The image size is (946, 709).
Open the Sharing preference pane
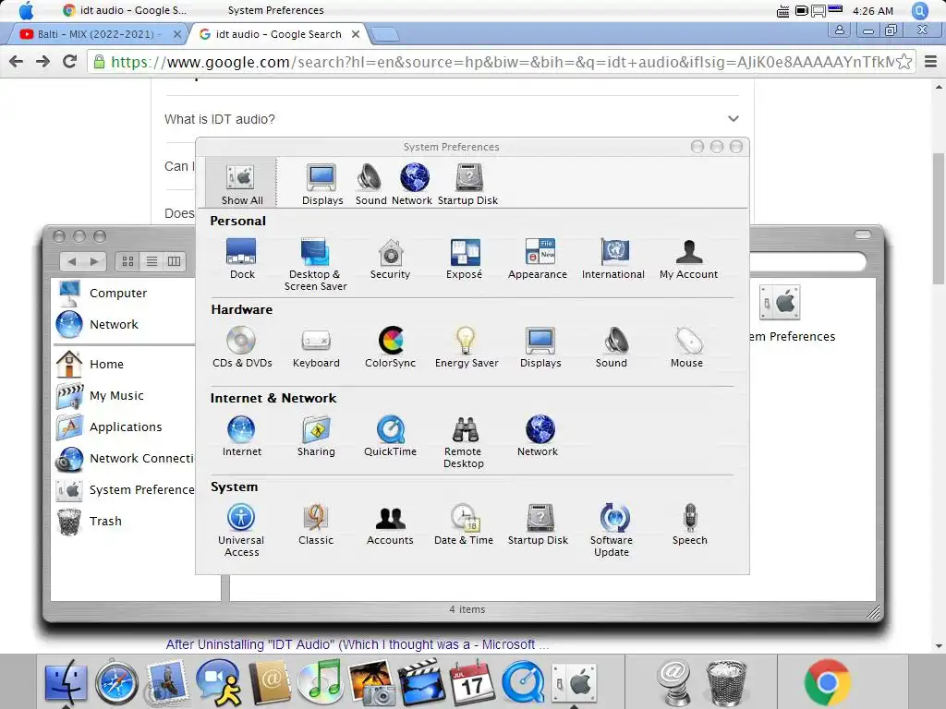click(316, 436)
